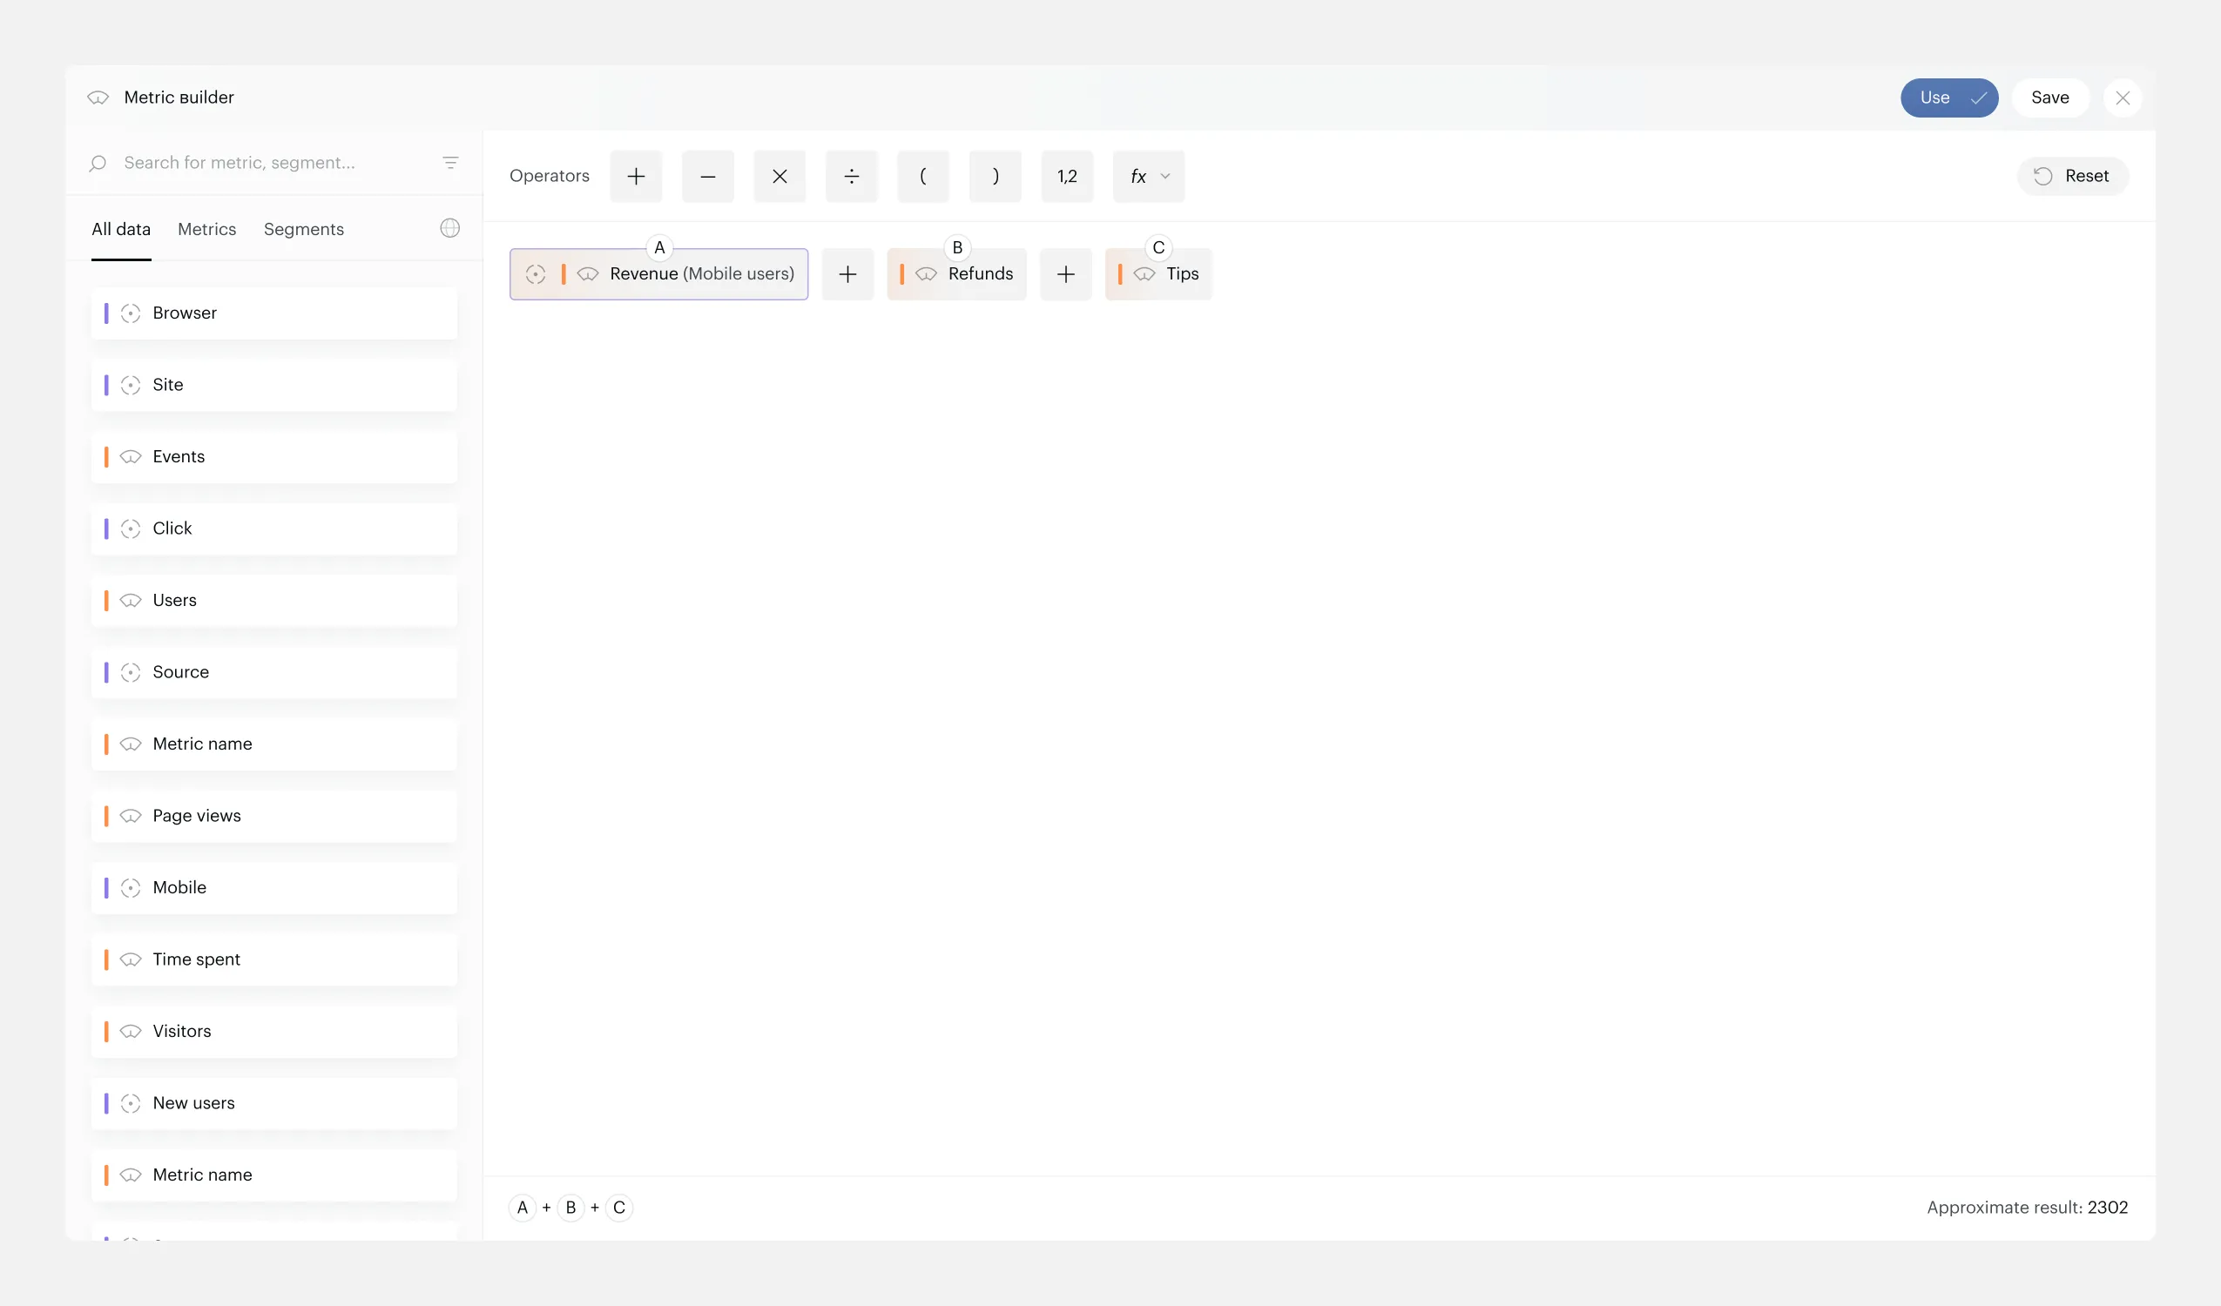Image resolution: width=2221 pixels, height=1306 pixels.
Task: Select the Refunds metric block
Action: [956, 274]
